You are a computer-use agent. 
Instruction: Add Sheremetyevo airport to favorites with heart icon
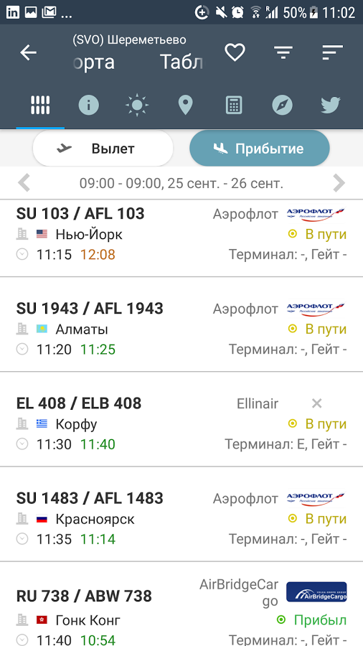235,52
